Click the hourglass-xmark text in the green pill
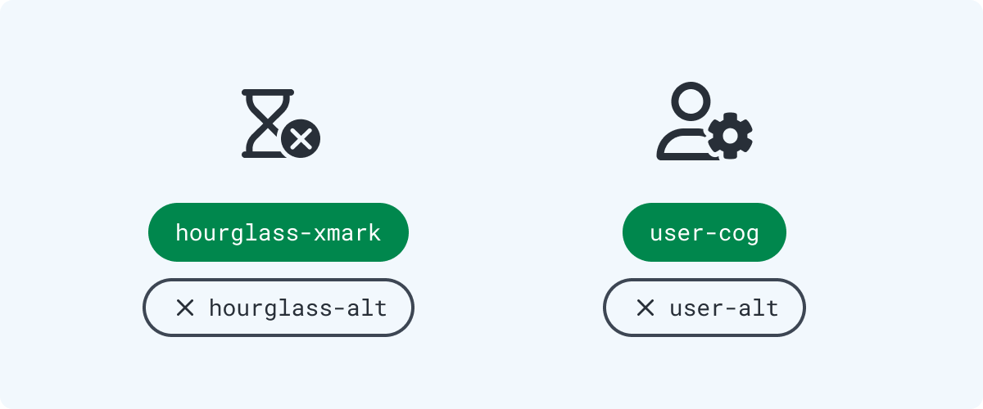This screenshot has height=409, width=983. 279,233
